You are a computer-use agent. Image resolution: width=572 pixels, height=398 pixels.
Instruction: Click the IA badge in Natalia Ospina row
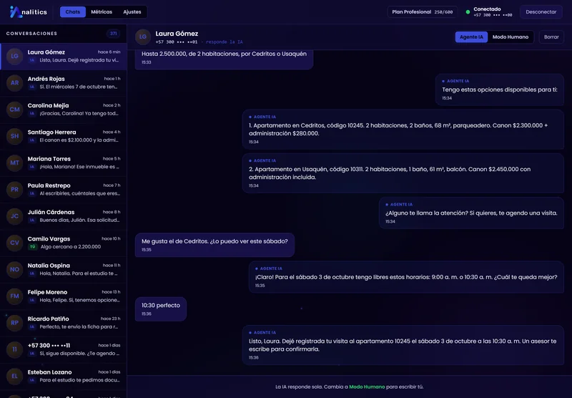point(32,273)
